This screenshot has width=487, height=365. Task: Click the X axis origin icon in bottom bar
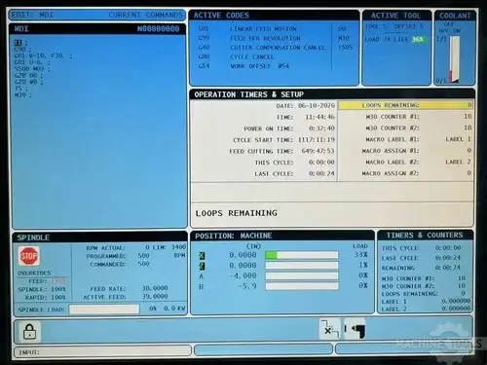329,329
